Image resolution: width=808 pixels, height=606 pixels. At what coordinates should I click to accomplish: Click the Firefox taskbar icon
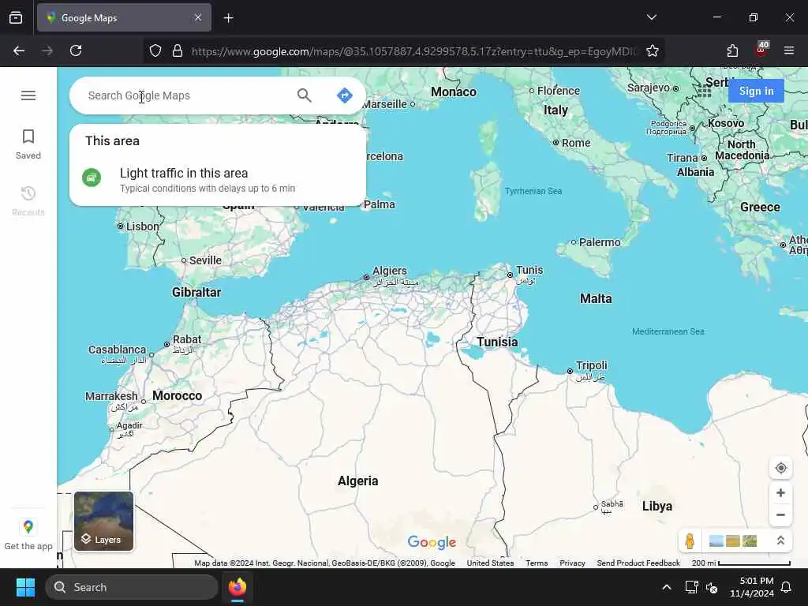tap(238, 587)
